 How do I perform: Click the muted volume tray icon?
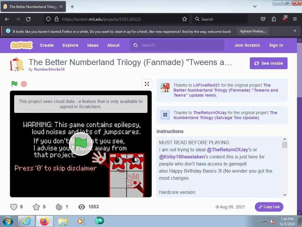272,222
